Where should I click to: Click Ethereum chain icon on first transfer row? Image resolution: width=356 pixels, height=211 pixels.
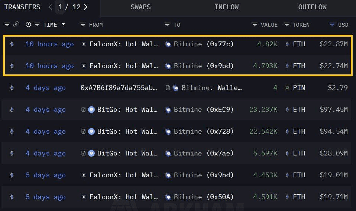(x=12, y=44)
